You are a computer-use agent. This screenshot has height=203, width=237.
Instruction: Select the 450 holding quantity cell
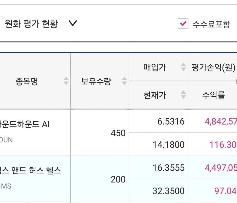[x=118, y=133]
